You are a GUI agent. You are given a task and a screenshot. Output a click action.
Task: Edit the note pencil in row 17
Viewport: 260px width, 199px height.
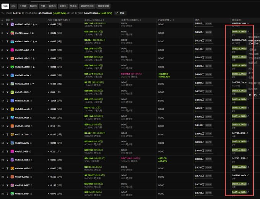(31, 126)
